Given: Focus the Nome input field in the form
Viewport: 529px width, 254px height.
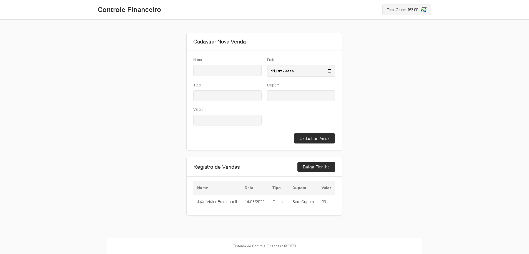Looking at the screenshot, I should (x=227, y=71).
